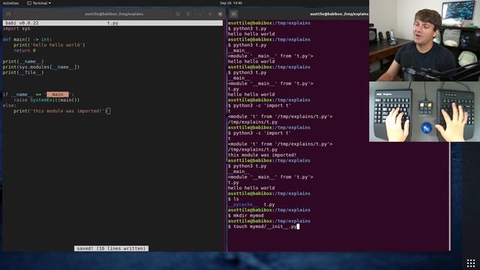Click the 't.py' filename in babi header

pyautogui.click(x=112, y=23)
